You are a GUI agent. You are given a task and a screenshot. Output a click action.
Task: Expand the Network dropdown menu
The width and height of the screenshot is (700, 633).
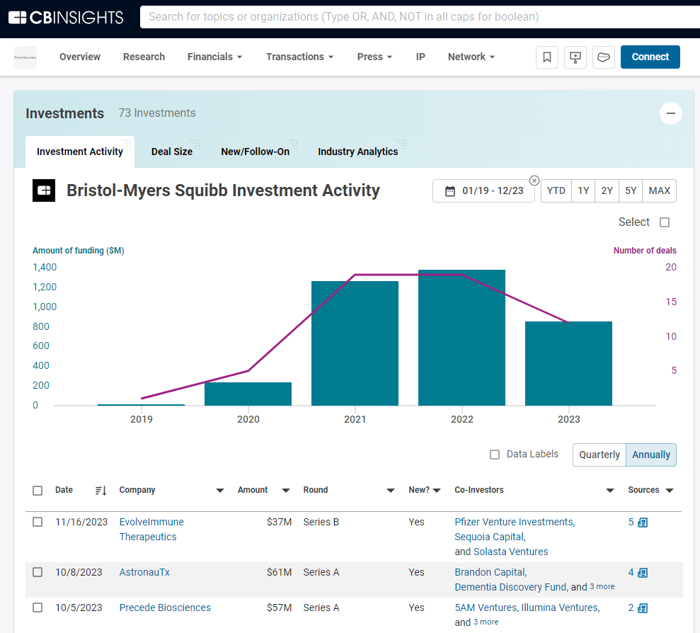tap(471, 57)
